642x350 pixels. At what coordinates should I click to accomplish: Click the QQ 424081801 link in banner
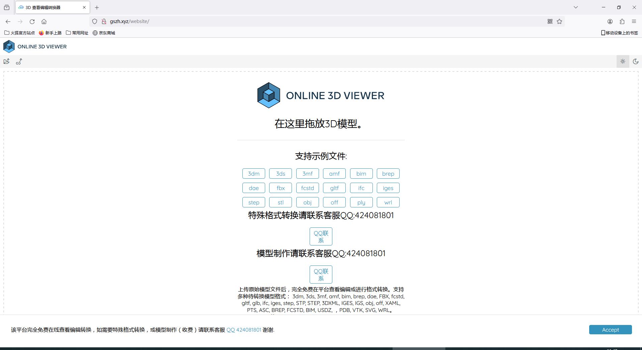click(244, 330)
